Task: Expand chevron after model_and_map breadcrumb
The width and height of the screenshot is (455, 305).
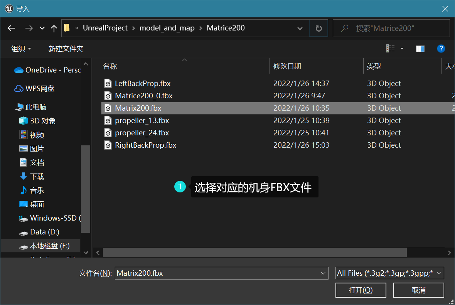Action: [201, 29]
